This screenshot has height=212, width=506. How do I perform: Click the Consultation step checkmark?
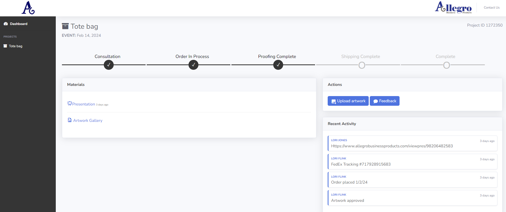109,65
